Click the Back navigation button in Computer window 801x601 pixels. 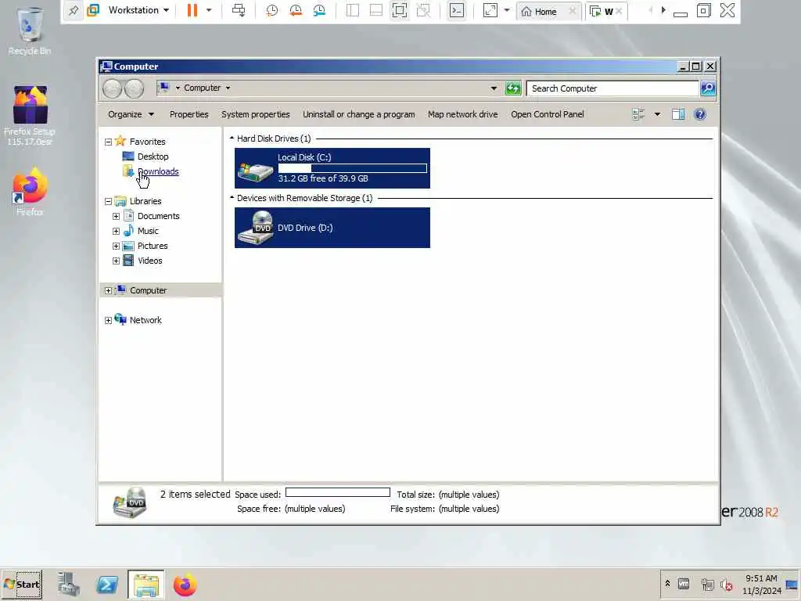pyautogui.click(x=112, y=88)
